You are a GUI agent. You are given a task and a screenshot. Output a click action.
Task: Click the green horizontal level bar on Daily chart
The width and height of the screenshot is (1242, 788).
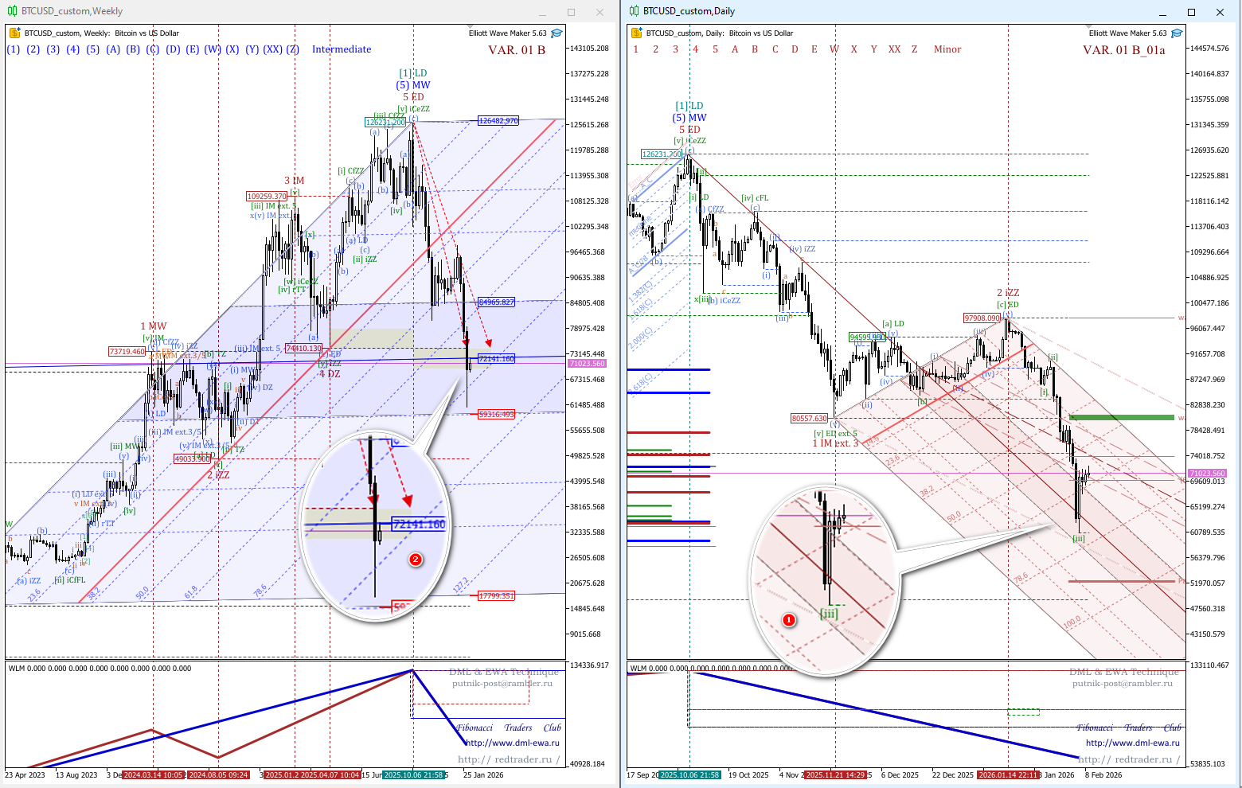1121,417
